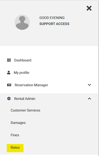Open the Dashboard menu item
The width and height of the screenshot is (99, 156).
tap(23, 60)
